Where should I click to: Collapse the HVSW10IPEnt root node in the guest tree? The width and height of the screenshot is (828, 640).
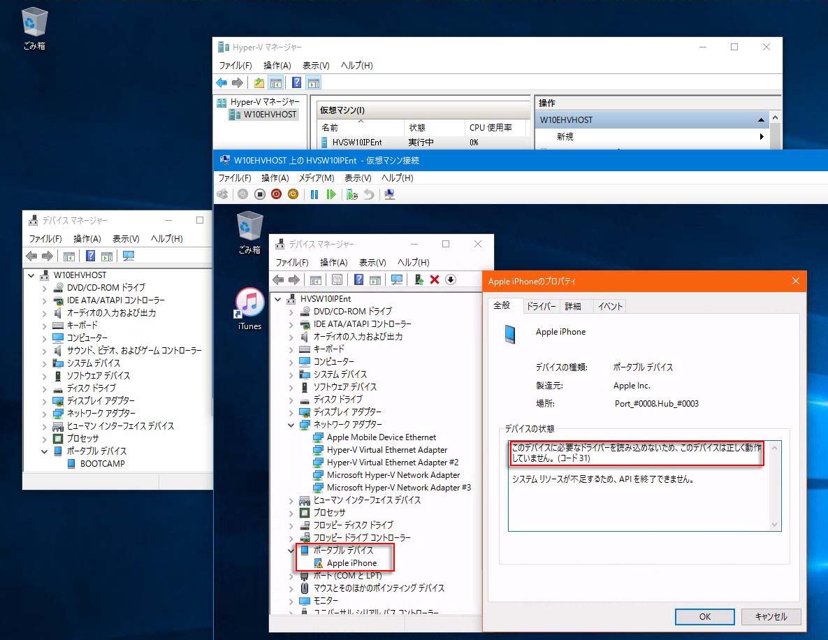pyautogui.click(x=278, y=299)
